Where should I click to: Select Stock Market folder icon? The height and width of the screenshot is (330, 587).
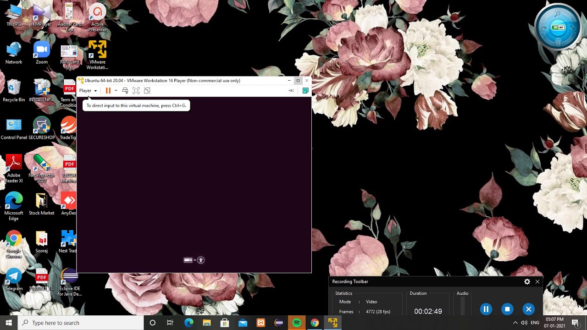click(42, 204)
